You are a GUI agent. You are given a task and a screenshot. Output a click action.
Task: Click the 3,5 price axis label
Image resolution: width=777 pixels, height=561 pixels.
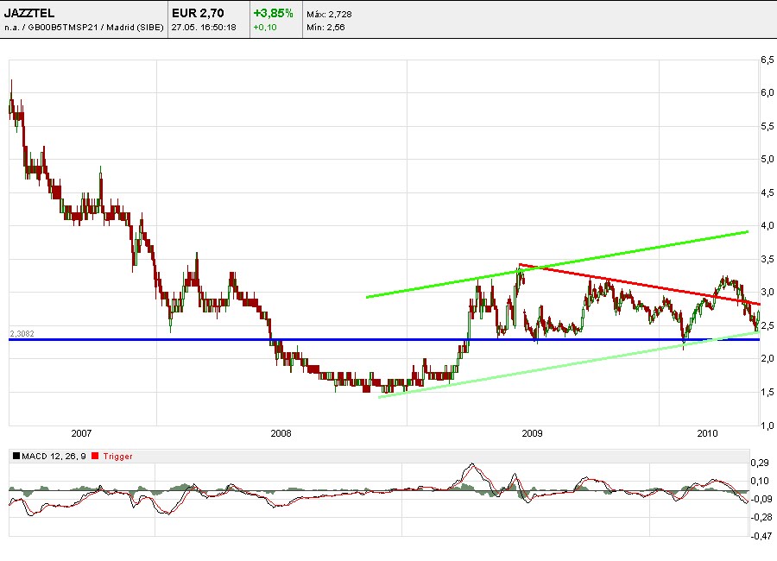coord(768,259)
